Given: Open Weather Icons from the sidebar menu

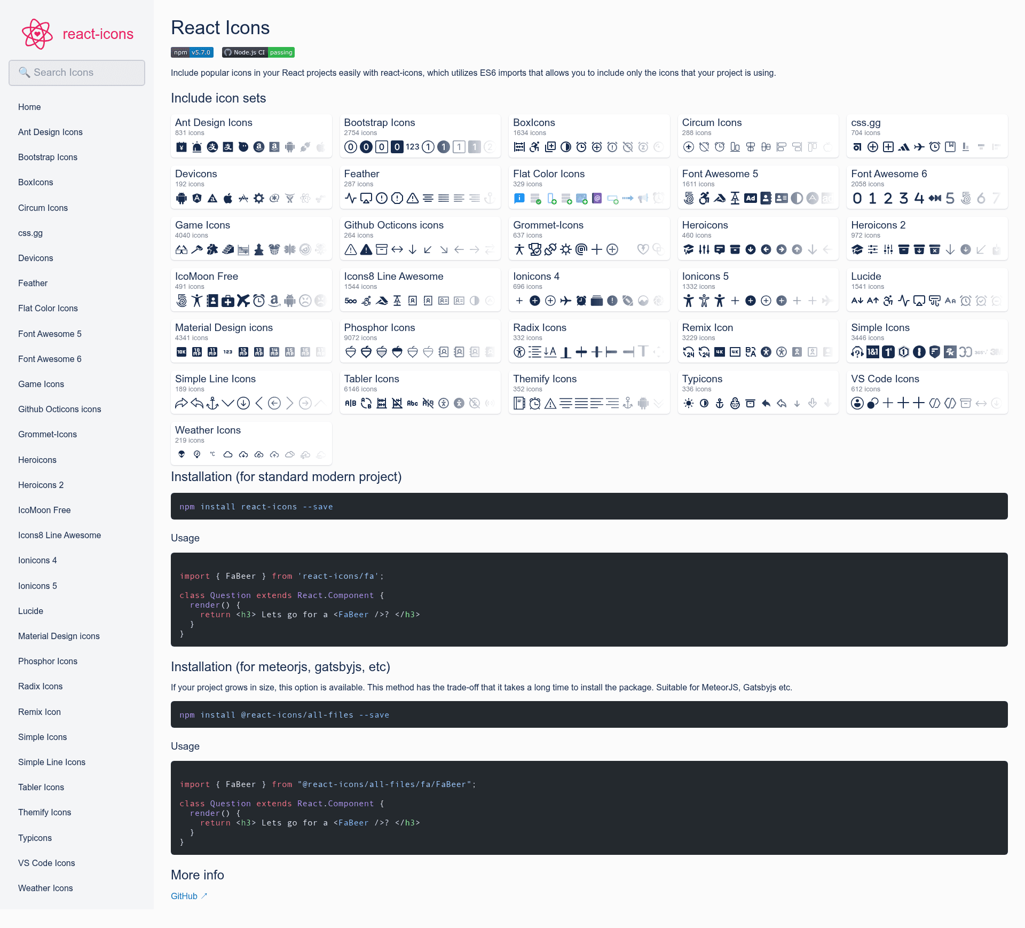Looking at the screenshot, I should 45,888.
